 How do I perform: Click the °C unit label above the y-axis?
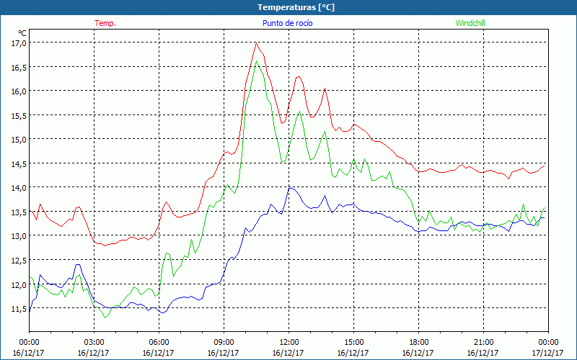(x=22, y=33)
